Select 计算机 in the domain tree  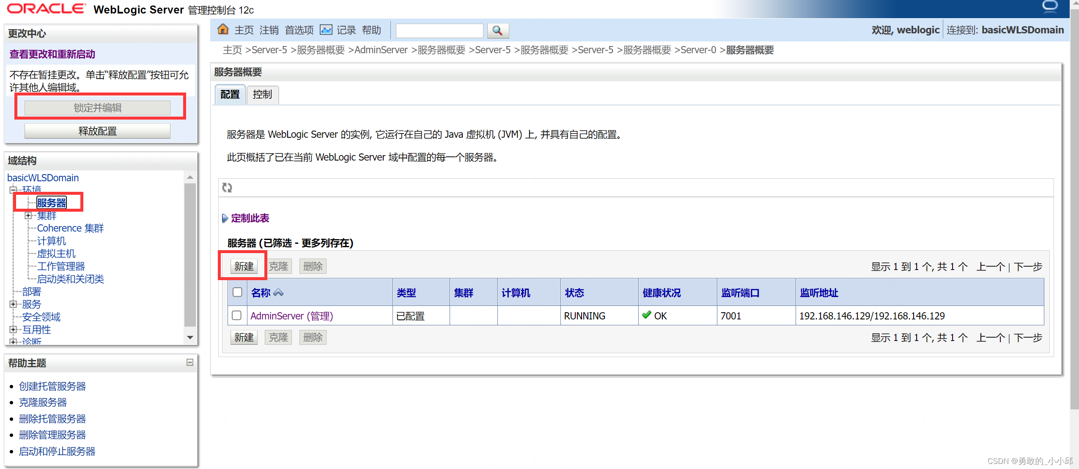tap(52, 241)
